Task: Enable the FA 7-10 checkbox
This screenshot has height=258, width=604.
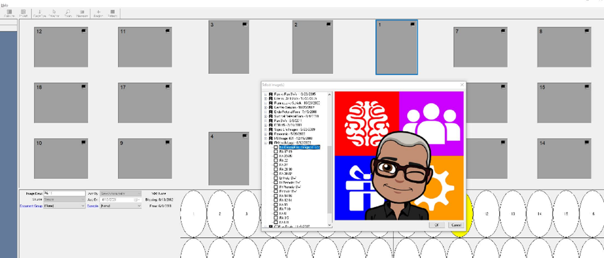Action: click(276, 209)
